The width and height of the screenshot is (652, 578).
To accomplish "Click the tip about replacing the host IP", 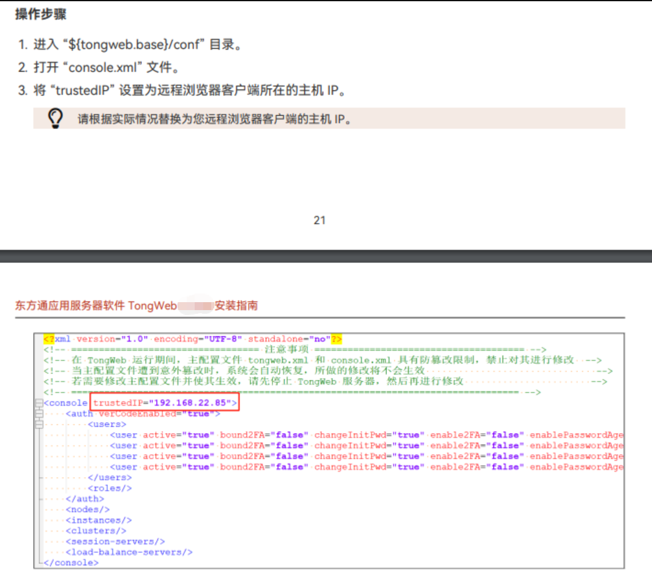I will 214,119.
